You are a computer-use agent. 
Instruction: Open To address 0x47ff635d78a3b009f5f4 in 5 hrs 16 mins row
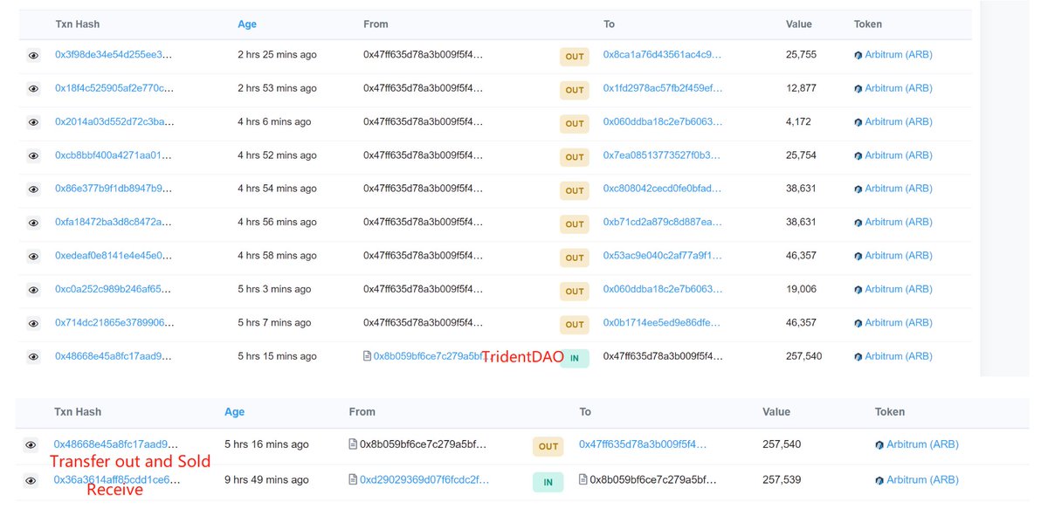click(641, 444)
